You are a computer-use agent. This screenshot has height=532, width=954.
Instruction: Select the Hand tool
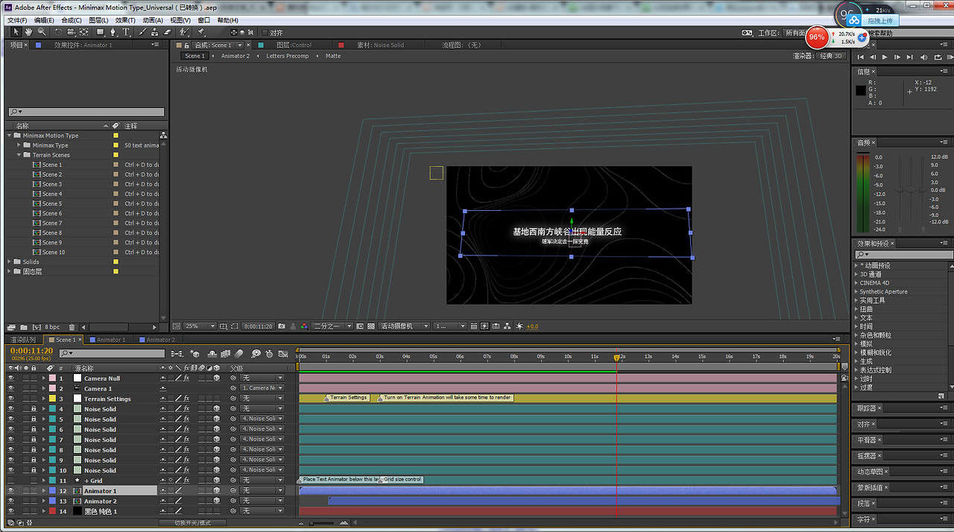click(28, 32)
